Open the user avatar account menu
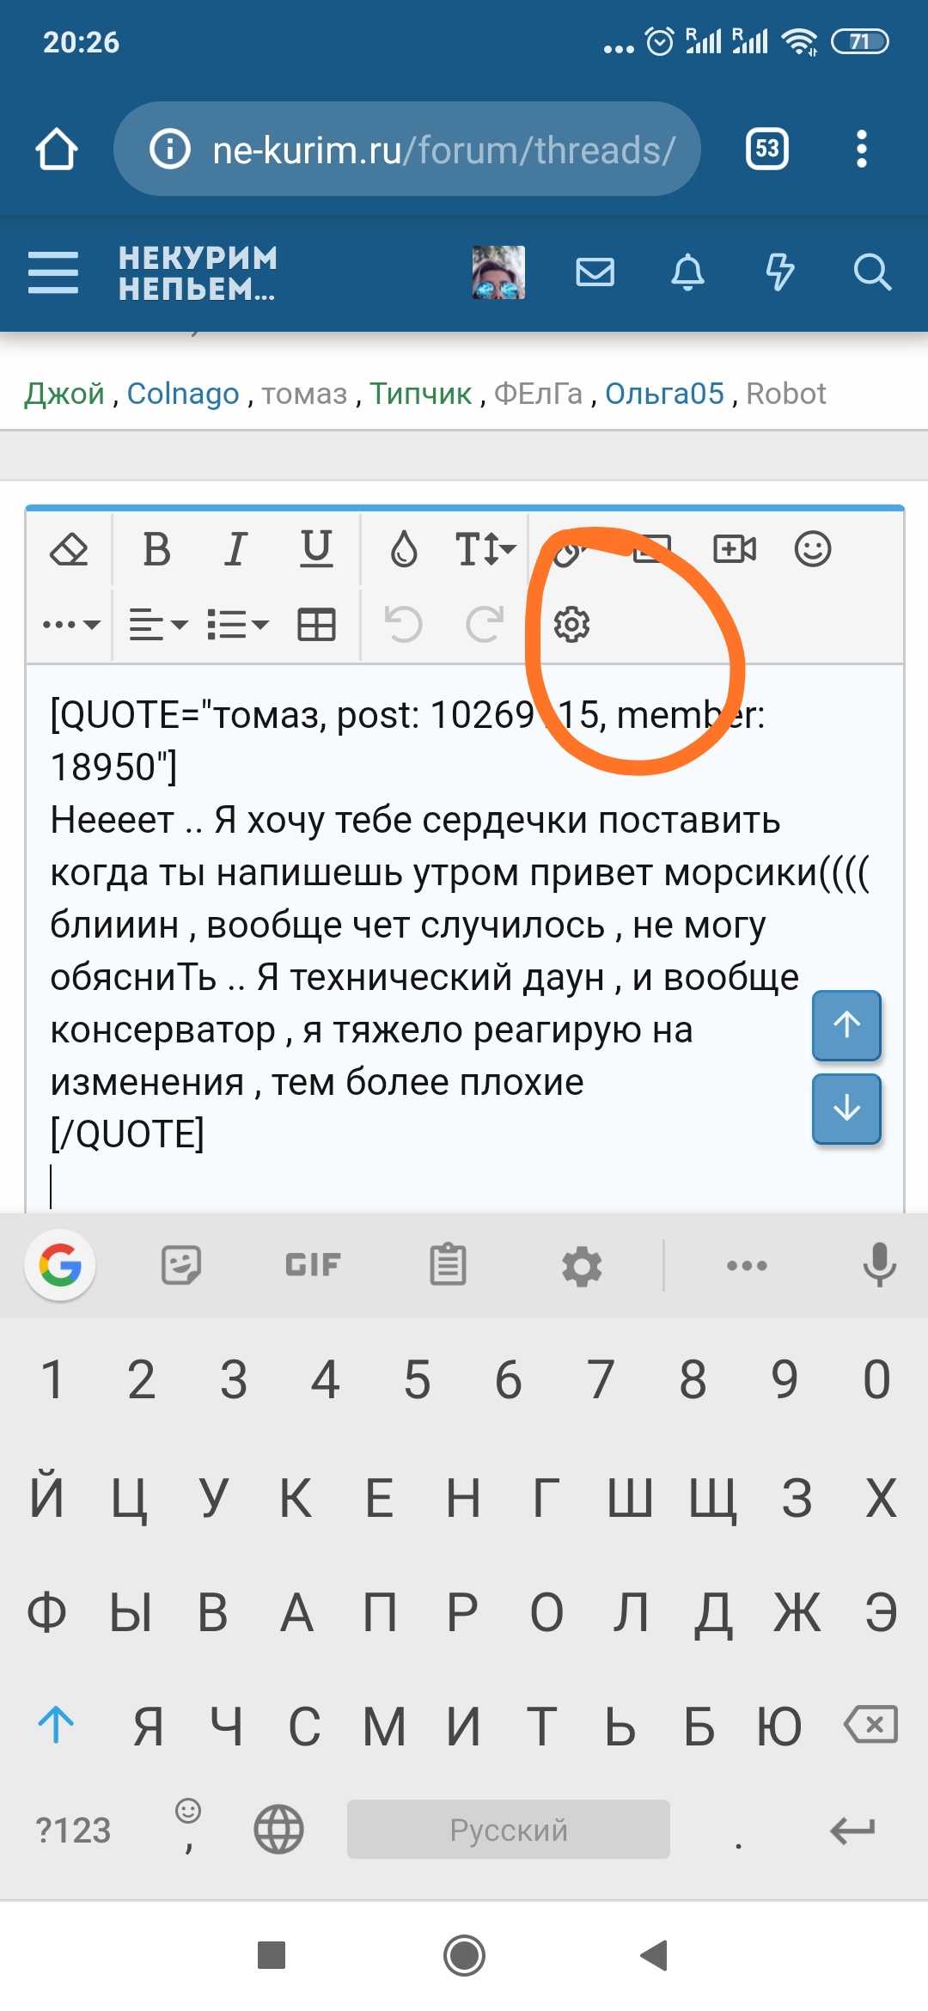 pos(498,272)
